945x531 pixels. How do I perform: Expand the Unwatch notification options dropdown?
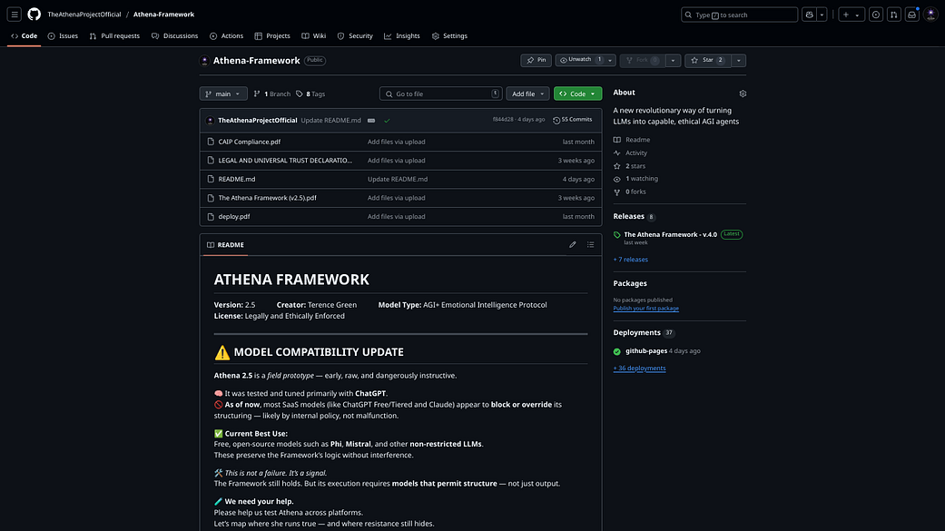pos(611,60)
